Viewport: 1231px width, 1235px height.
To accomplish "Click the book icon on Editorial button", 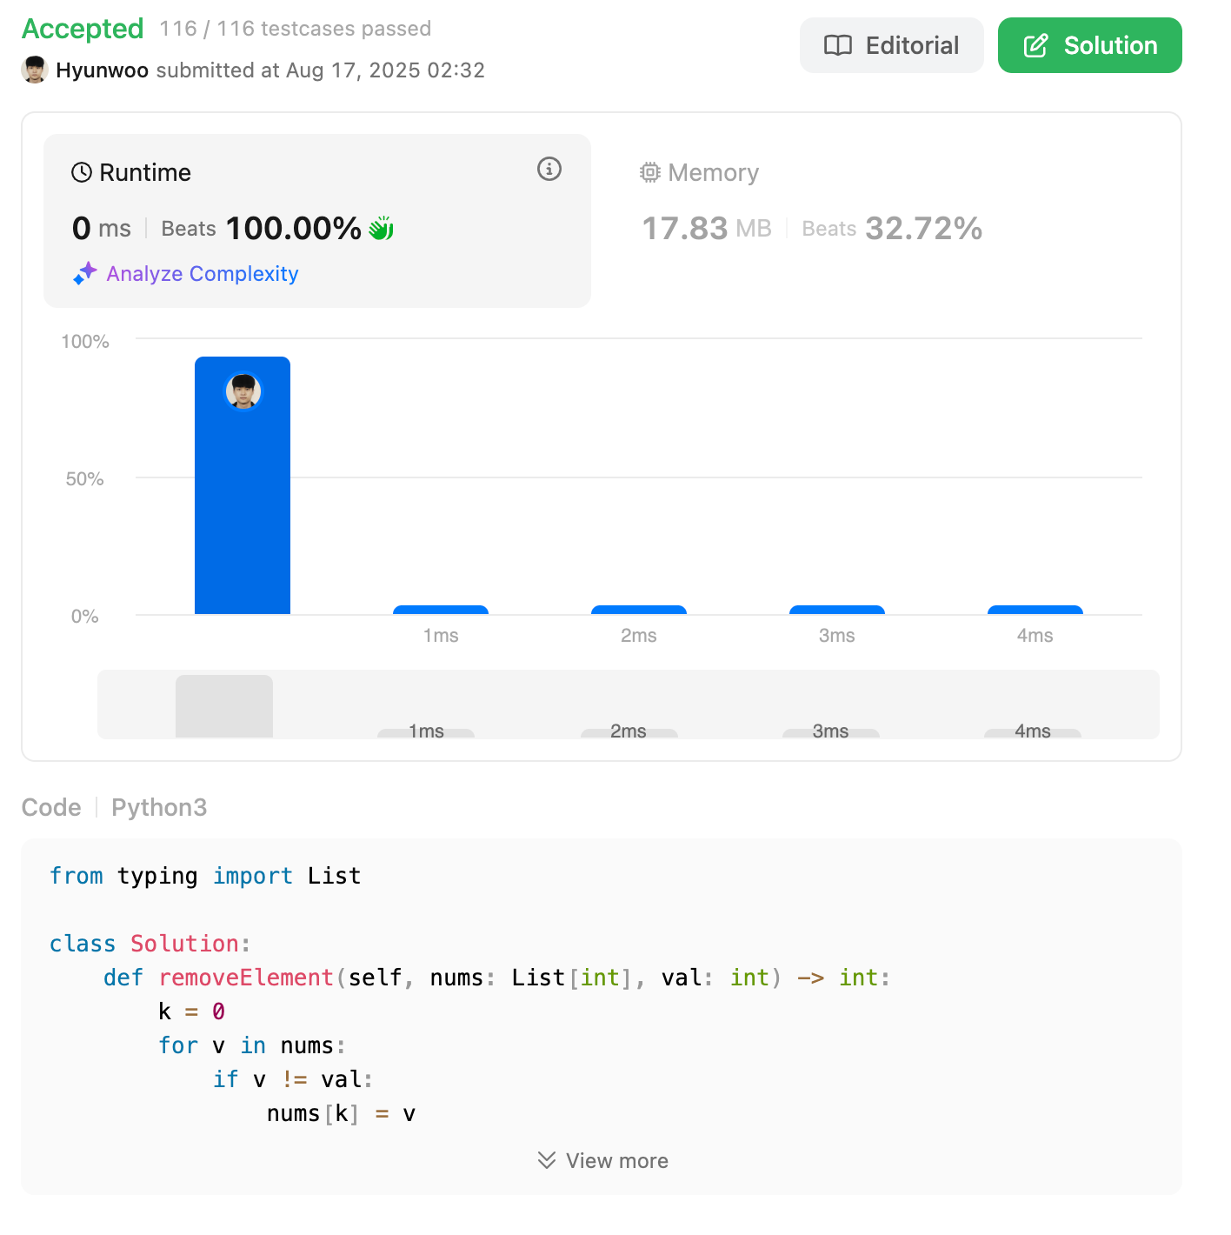I will (x=838, y=45).
